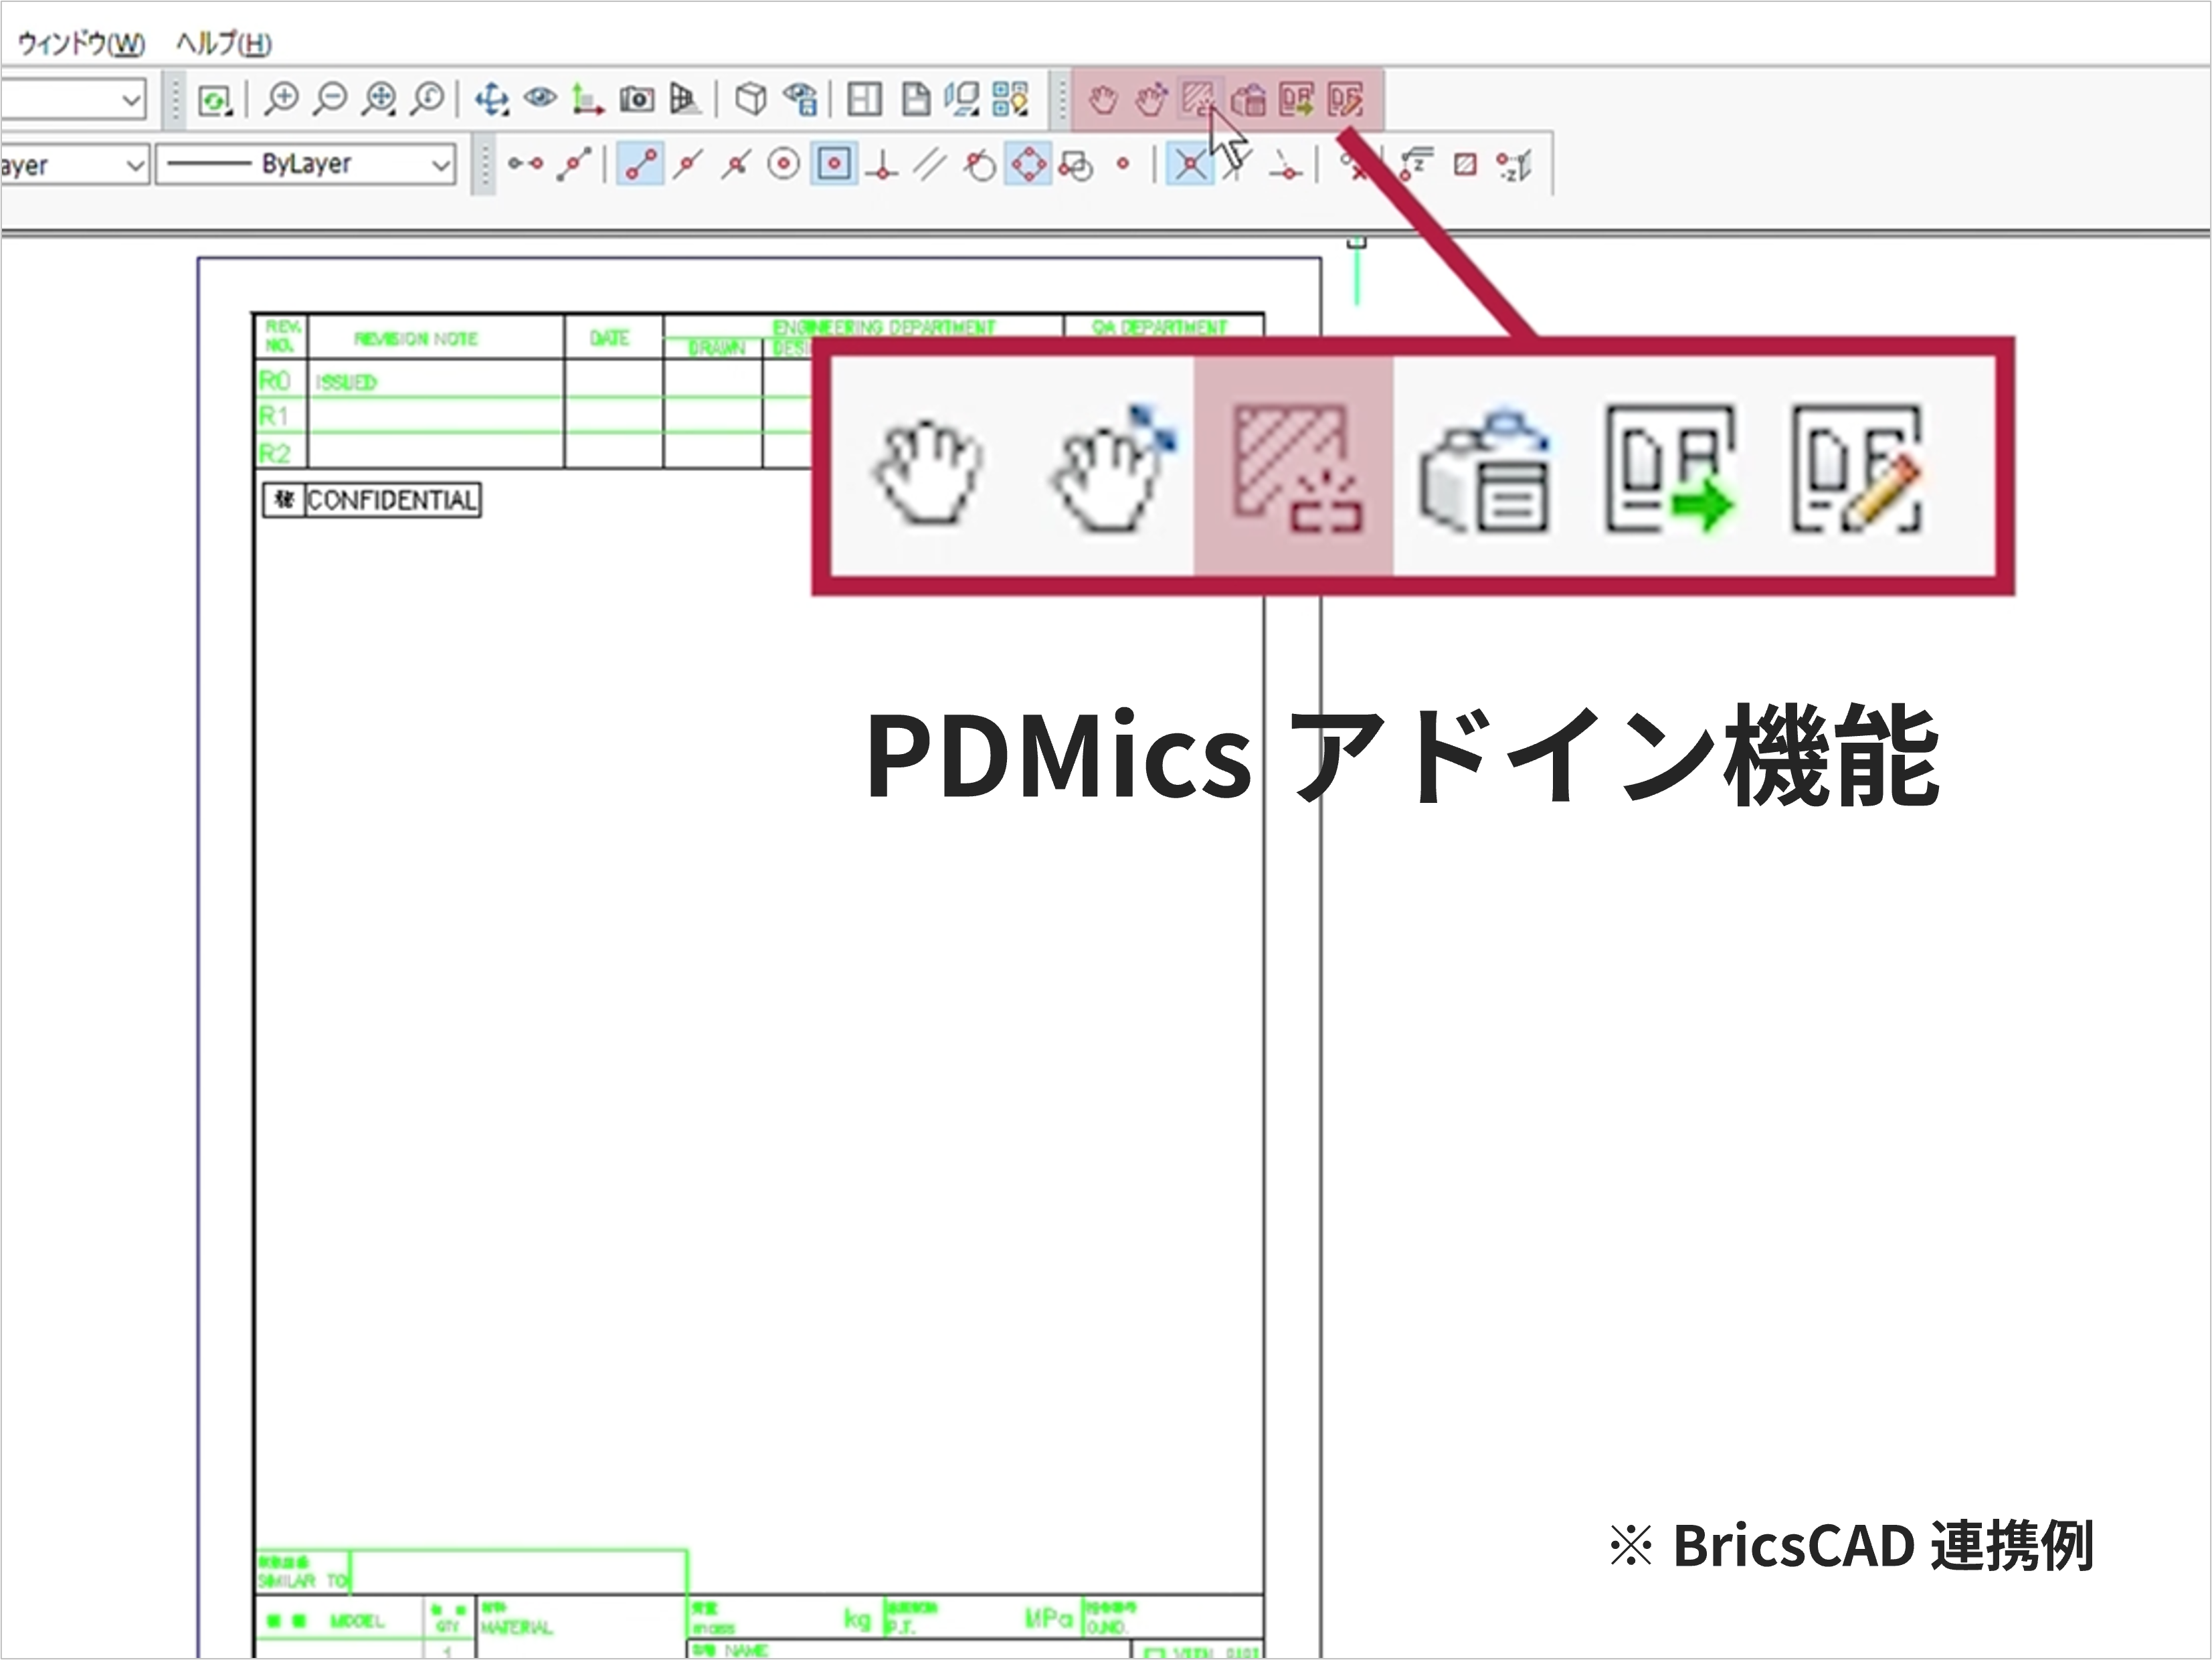Click the view-base drawing views icon
Viewport: 2212px width, 1660px height.
(962, 99)
